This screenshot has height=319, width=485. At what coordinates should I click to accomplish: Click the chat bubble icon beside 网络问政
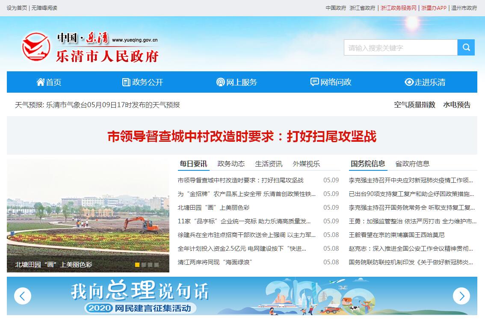click(x=314, y=82)
